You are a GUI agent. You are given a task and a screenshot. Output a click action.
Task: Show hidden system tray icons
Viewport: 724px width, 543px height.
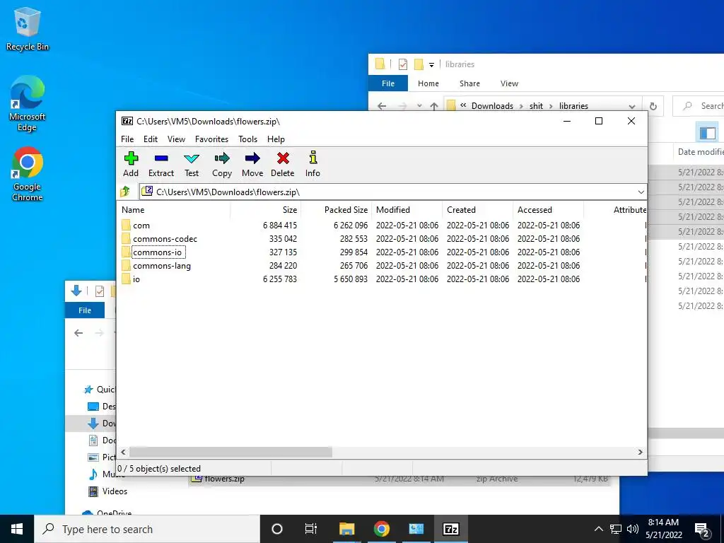tap(598, 529)
